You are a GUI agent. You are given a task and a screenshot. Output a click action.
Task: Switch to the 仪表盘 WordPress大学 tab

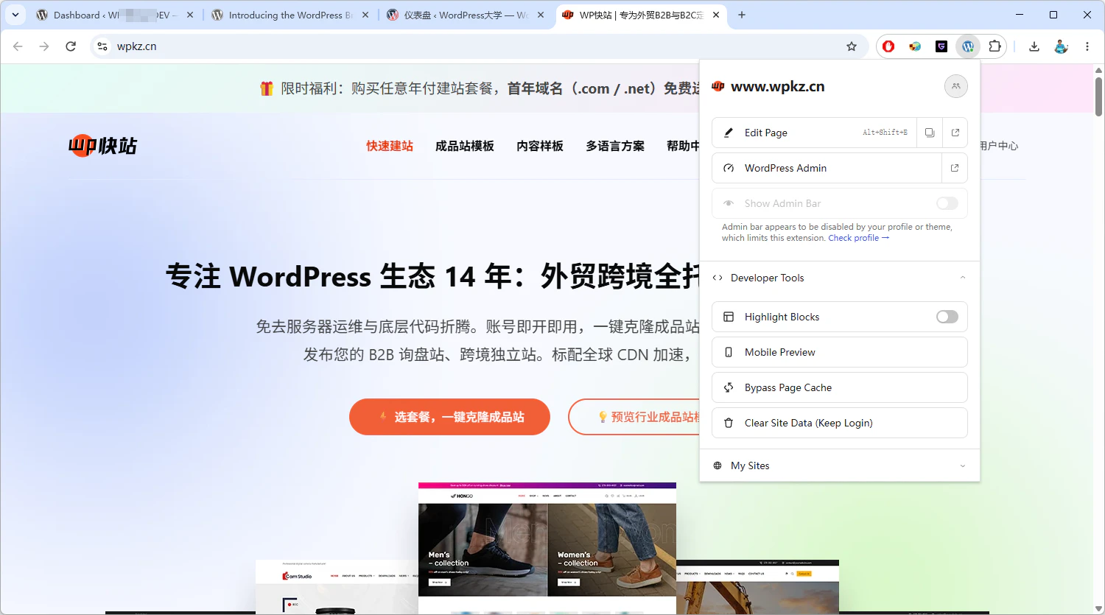466,15
